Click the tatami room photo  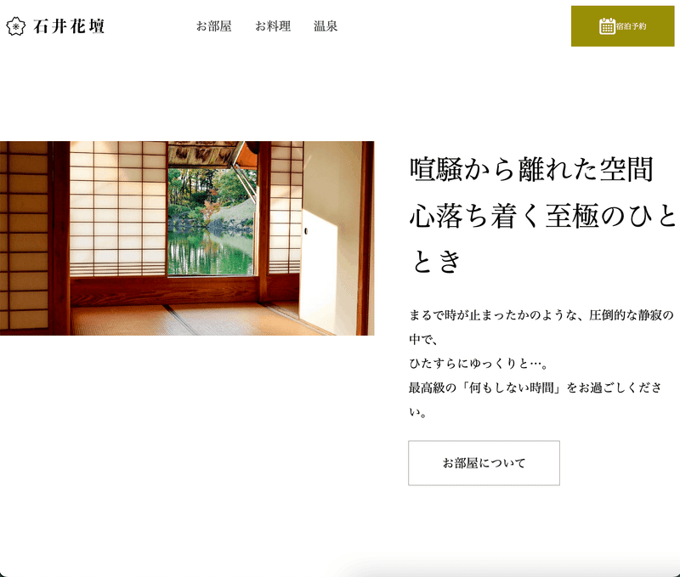pyautogui.click(x=187, y=238)
